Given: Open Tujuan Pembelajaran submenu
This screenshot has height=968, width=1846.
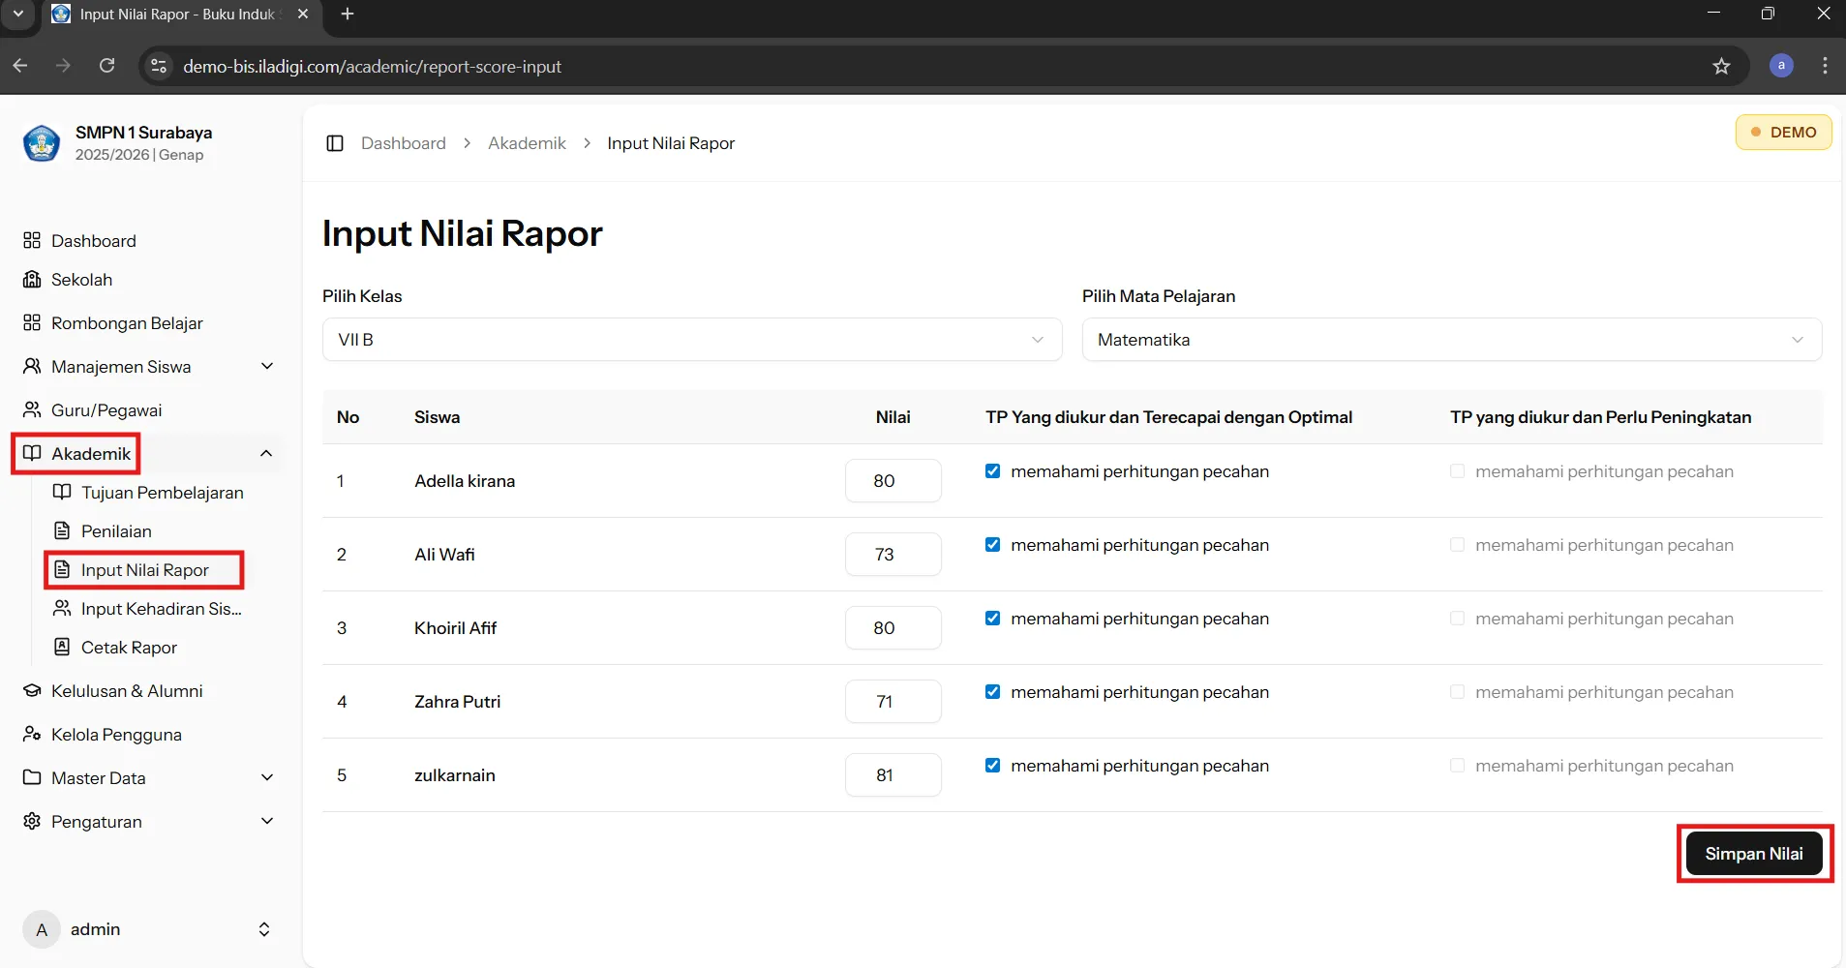Looking at the screenshot, I should pyautogui.click(x=162, y=493).
